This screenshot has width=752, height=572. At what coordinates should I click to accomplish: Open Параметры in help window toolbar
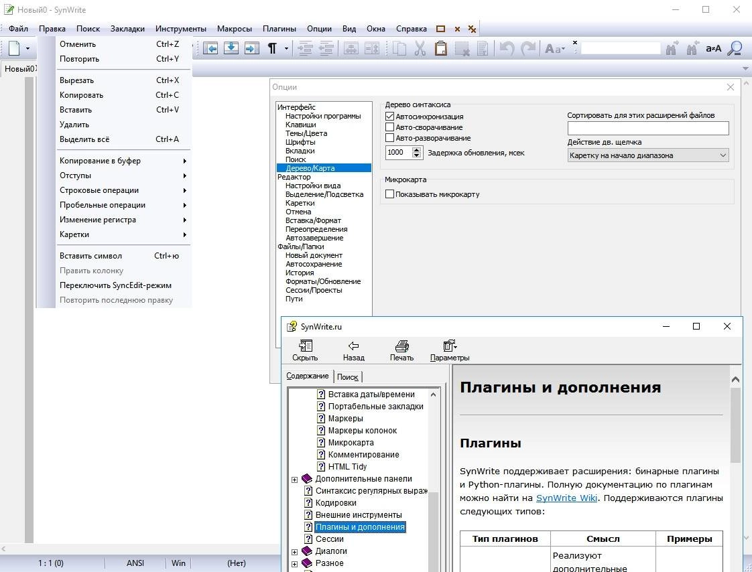coord(450,350)
